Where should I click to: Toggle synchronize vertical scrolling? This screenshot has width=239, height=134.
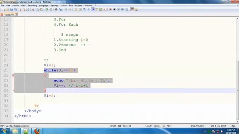pos(75,9)
